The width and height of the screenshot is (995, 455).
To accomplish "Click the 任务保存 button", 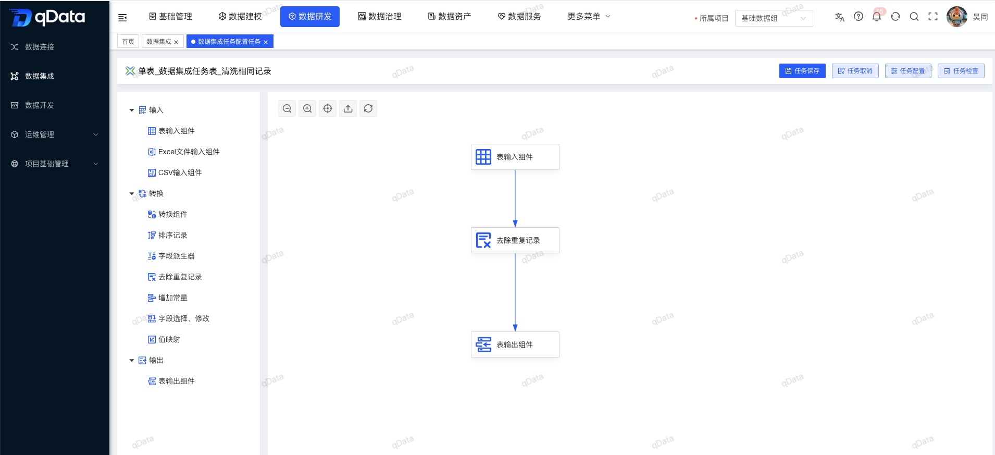I will (802, 71).
